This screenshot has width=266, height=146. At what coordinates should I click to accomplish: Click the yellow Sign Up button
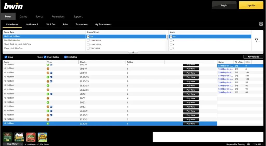(251, 5)
